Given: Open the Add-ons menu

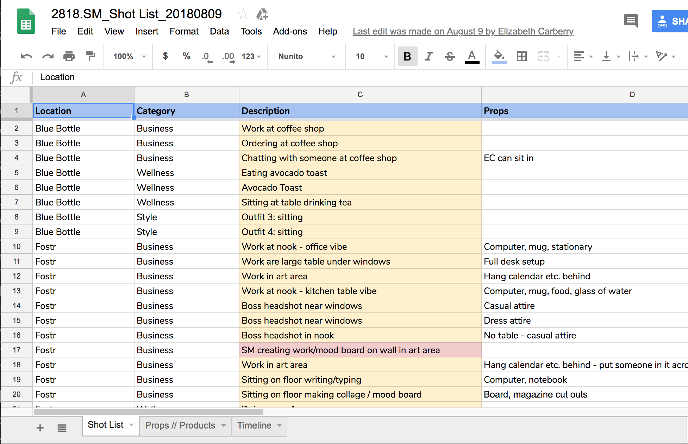Looking at the screenshot, I should 290,31.
